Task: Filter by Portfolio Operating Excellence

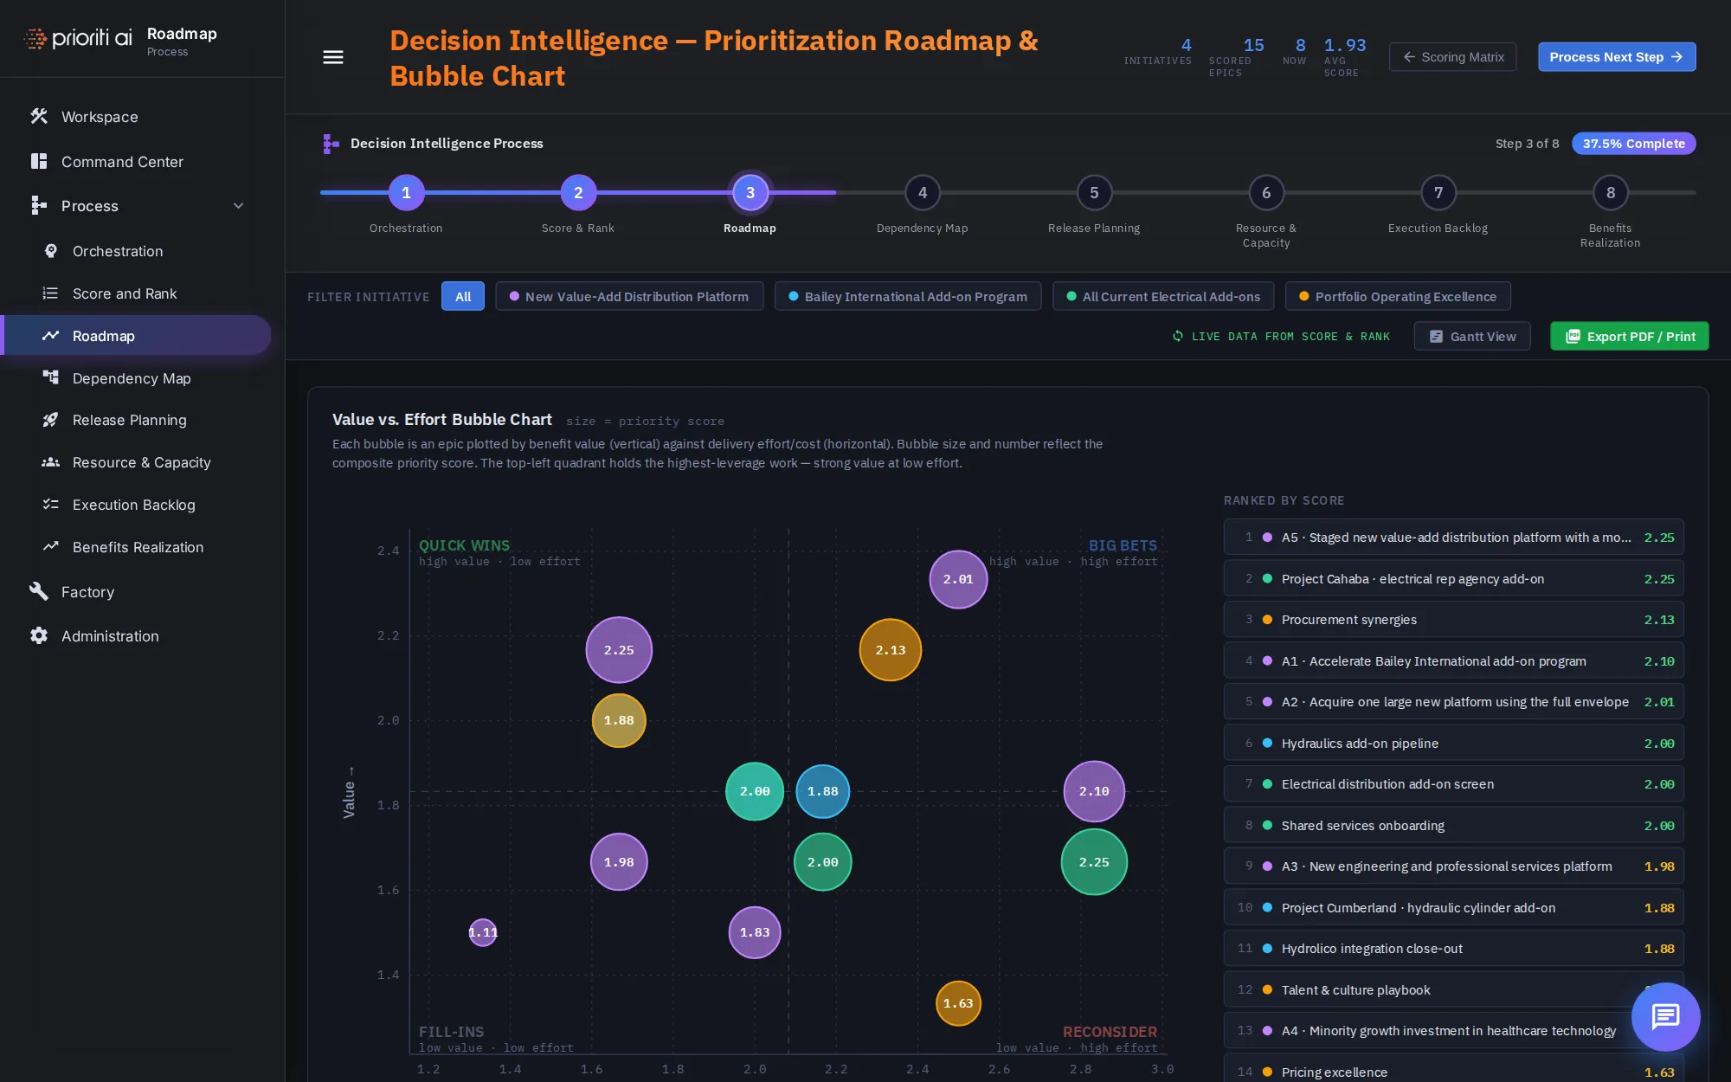Action: 1398,296
